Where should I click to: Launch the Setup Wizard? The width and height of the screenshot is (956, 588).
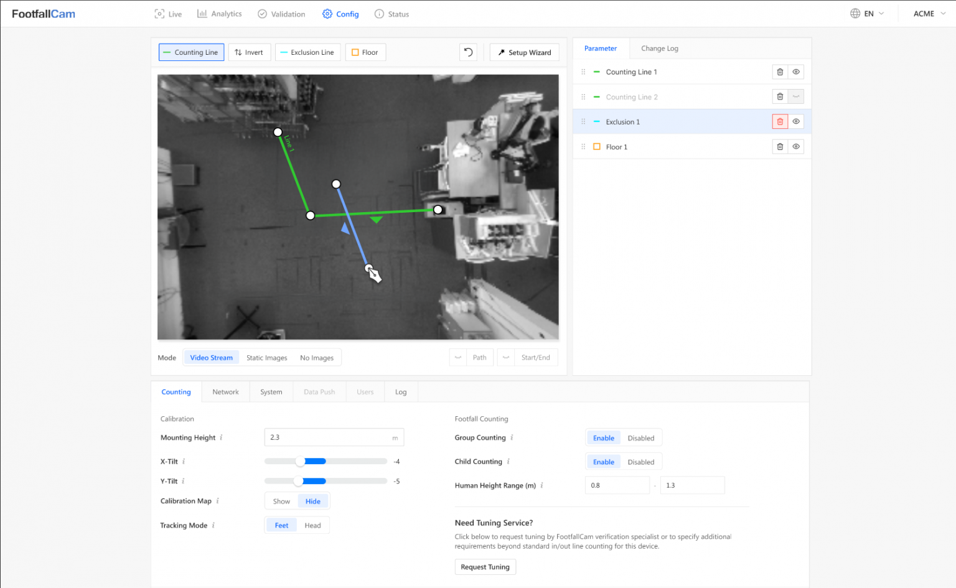click(524, 52)
